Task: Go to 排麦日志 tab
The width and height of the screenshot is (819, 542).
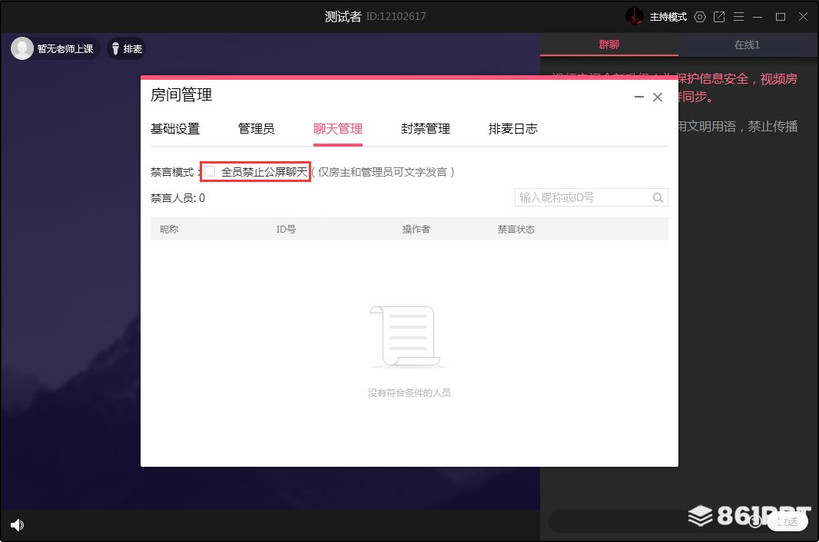Action: coord(512,129)
